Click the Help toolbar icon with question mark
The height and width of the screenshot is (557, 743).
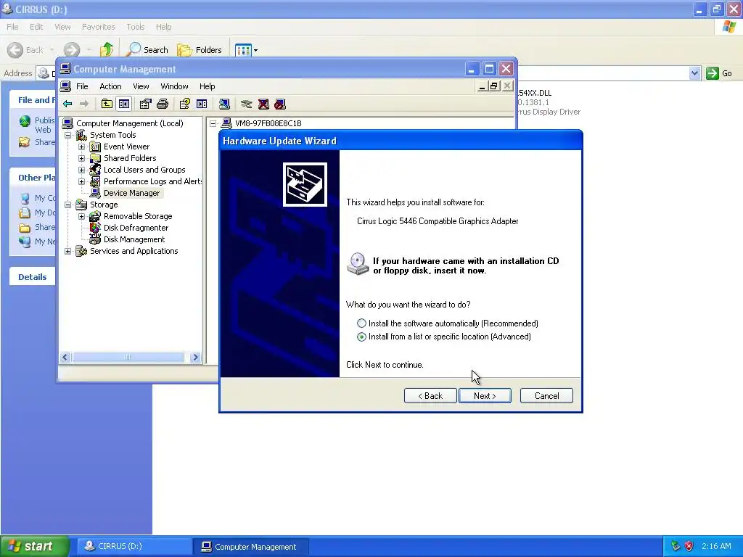185,104
